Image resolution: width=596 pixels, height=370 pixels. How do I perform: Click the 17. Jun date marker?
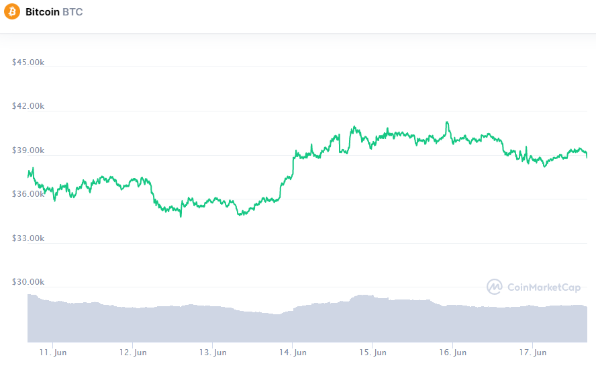pyautogui.click(x=532, y=352)
